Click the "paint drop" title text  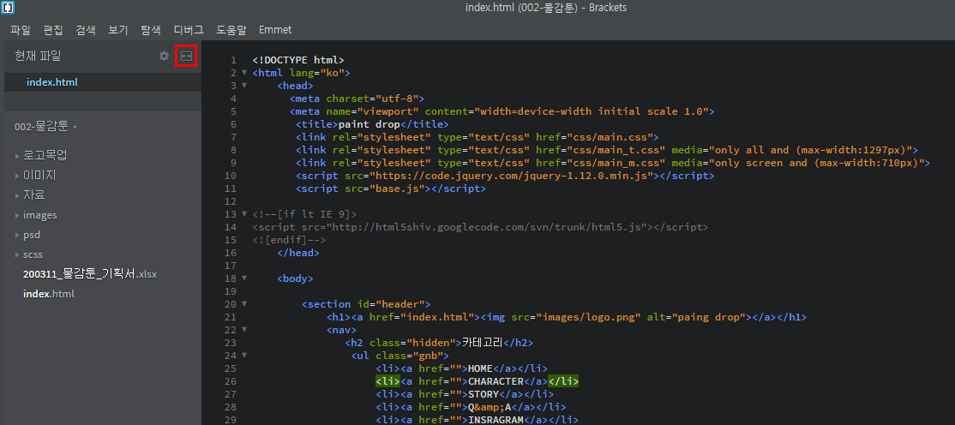pos(369,124)
